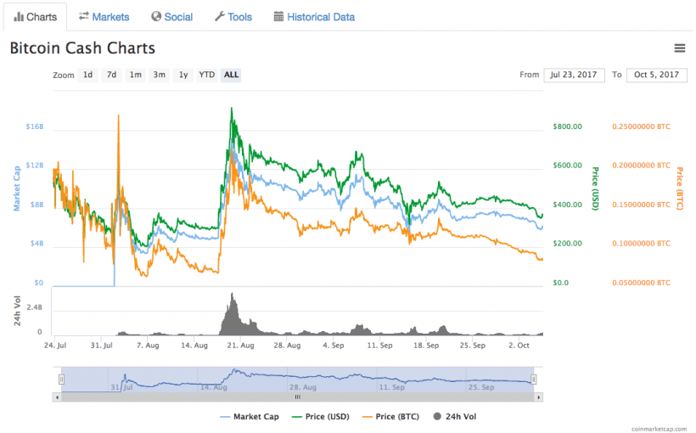
Task: Click the navigator scrollbar left arrow
Action: coord(57,396)
